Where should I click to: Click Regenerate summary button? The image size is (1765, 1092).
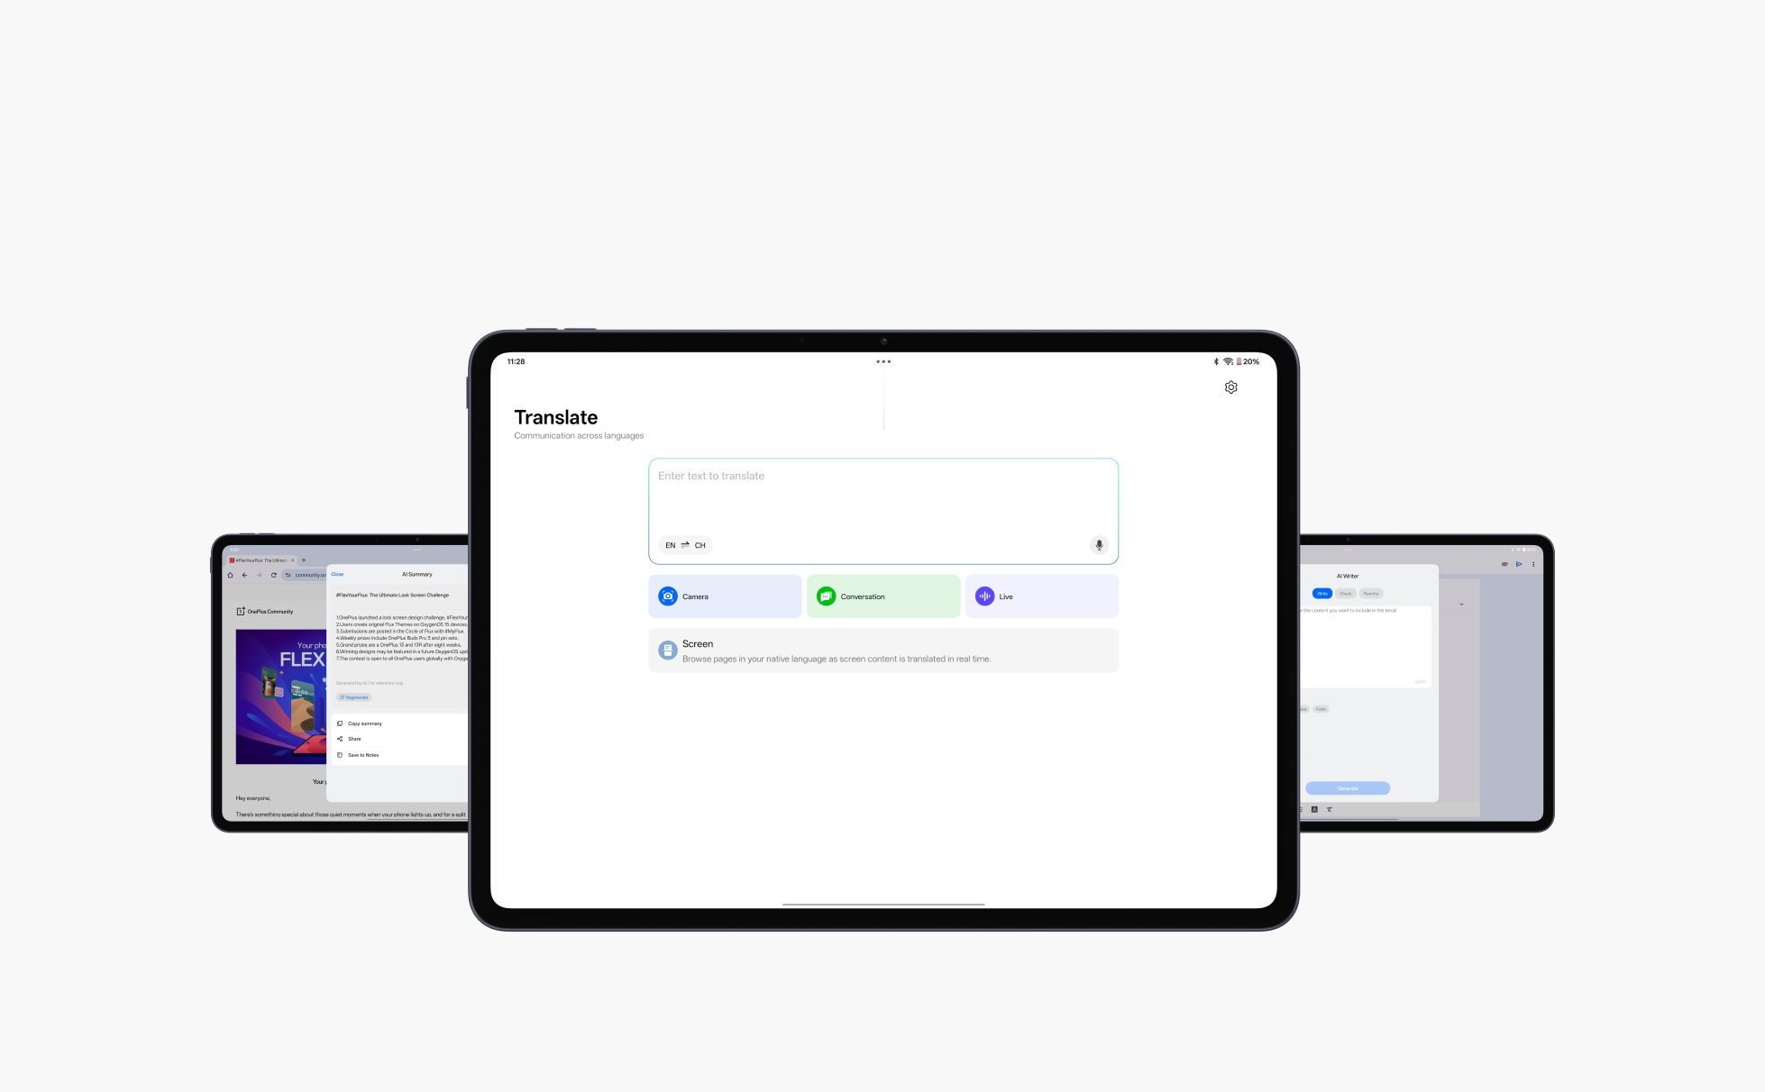tap(354, 697)
